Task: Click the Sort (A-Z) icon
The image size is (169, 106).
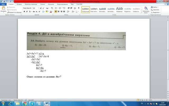Action: point(75,8)
